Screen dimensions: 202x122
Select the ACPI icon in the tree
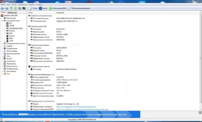tap(7, 41)
